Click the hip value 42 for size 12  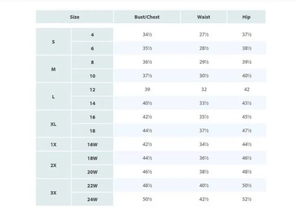tap(246, 89)
